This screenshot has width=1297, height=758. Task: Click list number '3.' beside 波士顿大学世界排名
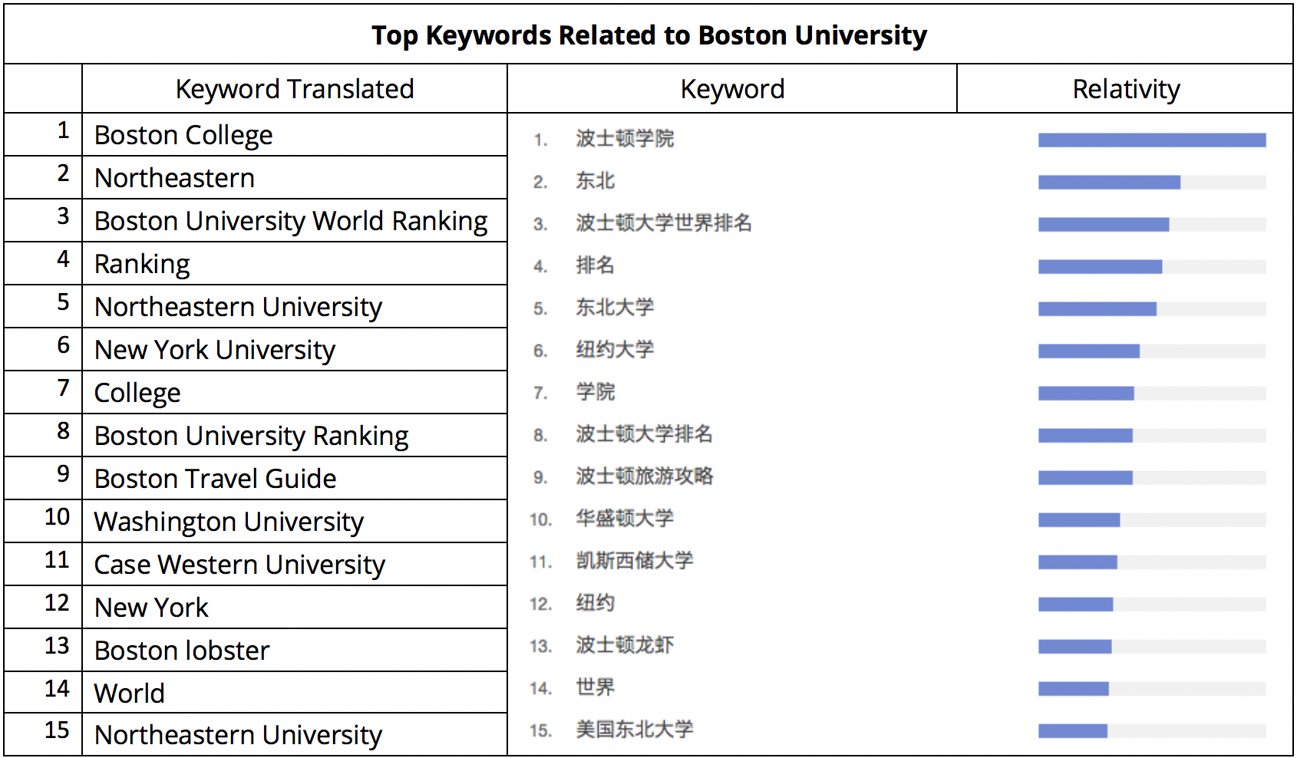tap(540, 224)
